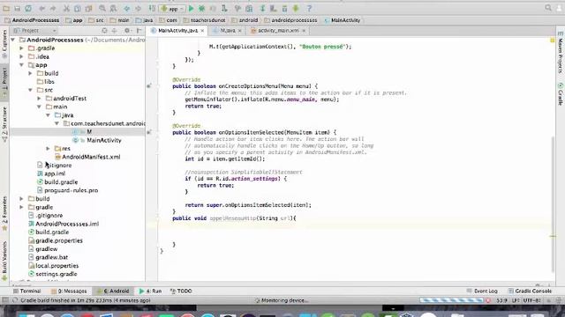Viewport: 565px width, 317px height.
Task: Toggle the Build Variants side tool window
Action: pyautogui.click(x=4, y=261)
